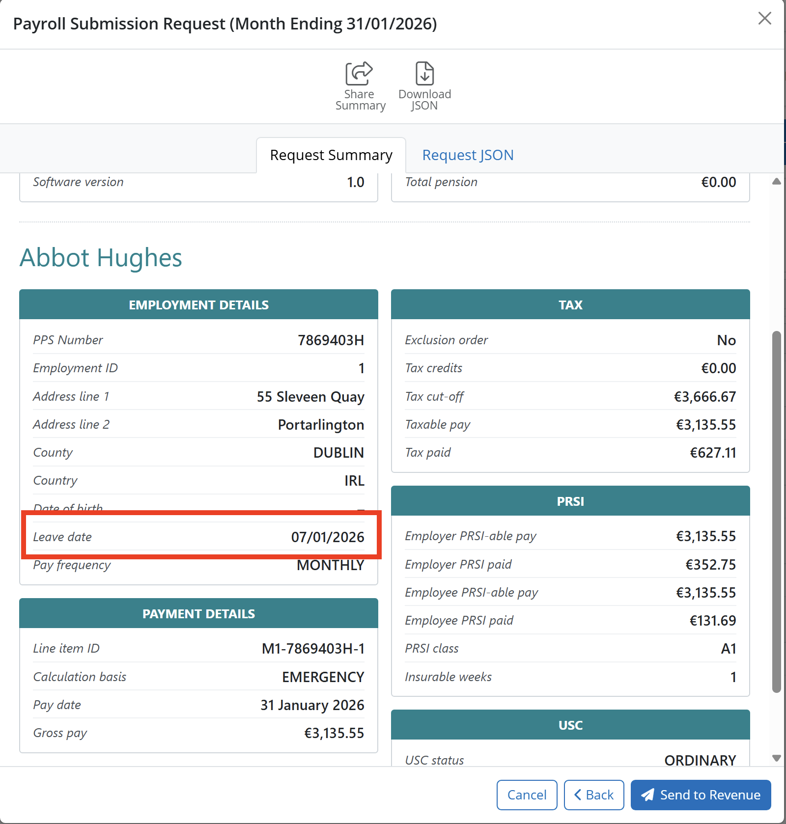786x824 pixels.
Task: Click the EMPLOYMENT DETAILS header
Action: 198,304
